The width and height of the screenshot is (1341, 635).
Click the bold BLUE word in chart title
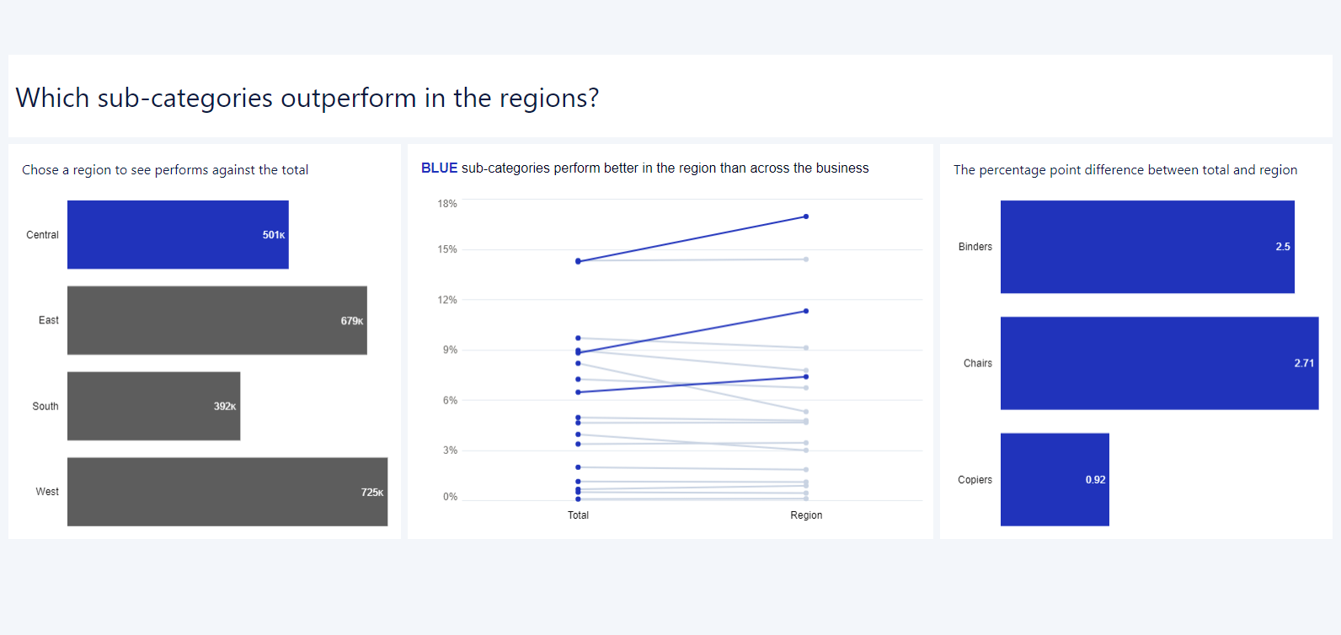[x=439, y=168]
